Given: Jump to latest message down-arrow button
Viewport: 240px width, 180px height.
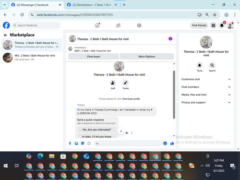Looking at the screenshot, I should point(121,131).
